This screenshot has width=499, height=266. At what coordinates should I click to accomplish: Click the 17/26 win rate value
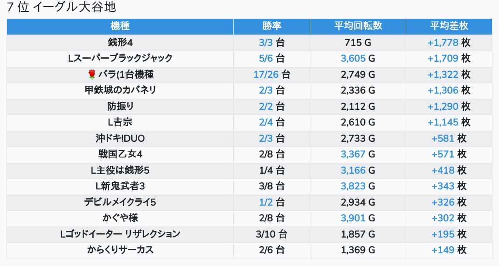[x=266, y=75]
